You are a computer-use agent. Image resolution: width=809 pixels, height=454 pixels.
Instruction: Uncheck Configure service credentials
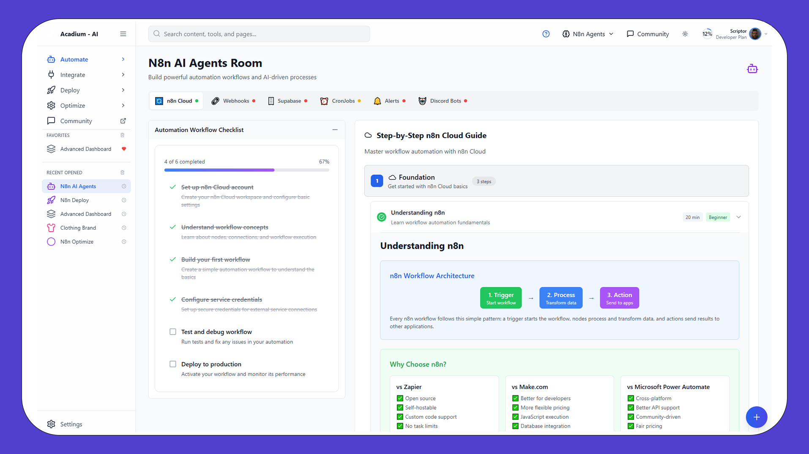pyautogui.click(x=173, y=299)
